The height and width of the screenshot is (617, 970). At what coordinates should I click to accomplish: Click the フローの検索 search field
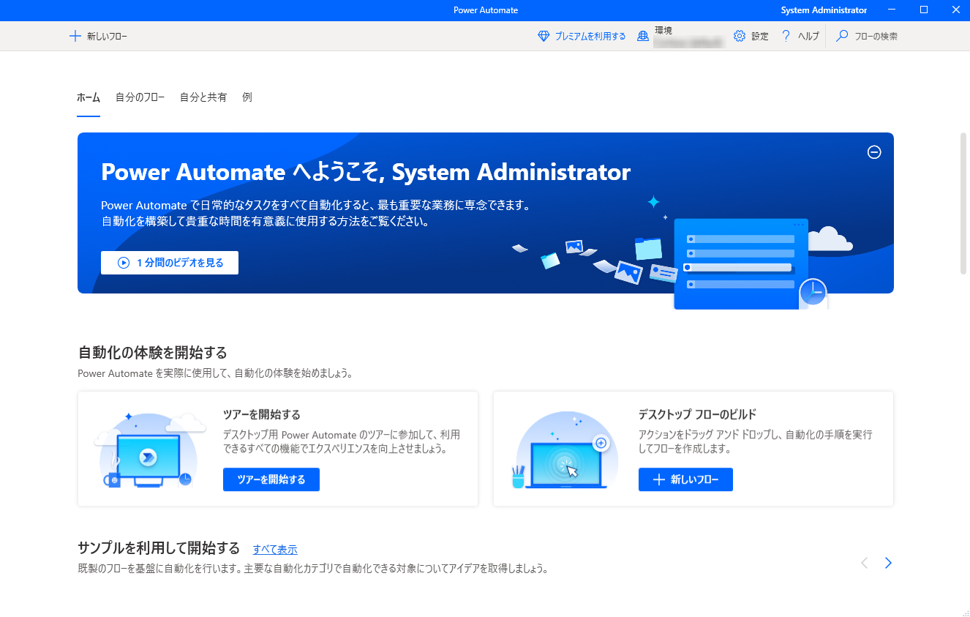(x=876, y=36)
